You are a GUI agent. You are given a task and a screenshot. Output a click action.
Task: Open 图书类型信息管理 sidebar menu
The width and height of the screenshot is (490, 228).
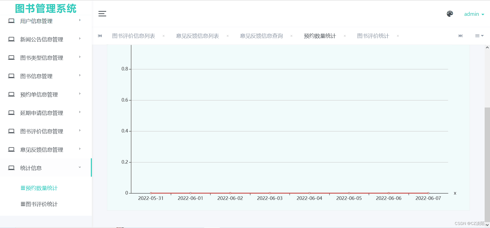point(46,58)
